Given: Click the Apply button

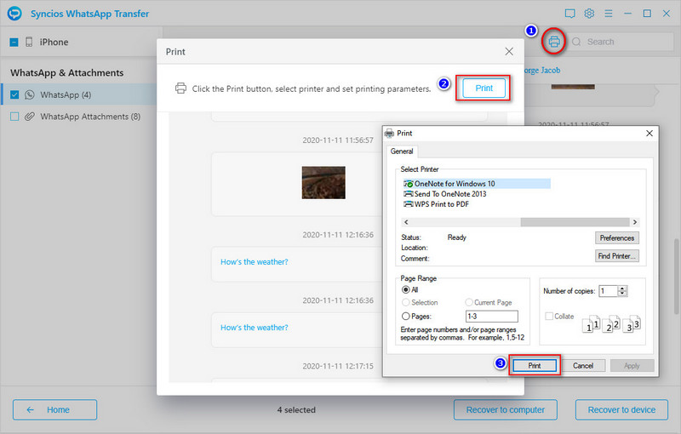Looking at the screenshot, I should tap(632, 365).
